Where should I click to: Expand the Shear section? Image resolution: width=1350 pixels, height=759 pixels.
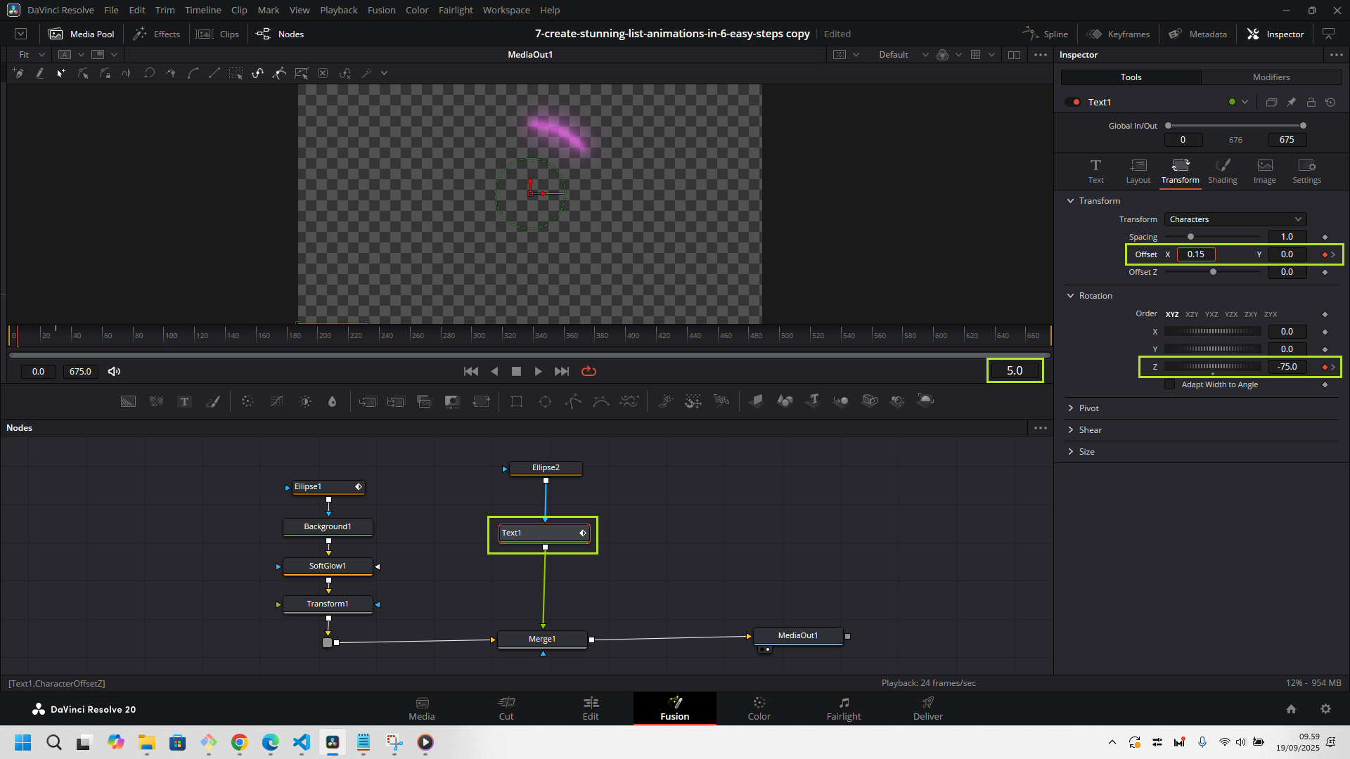[x=1090, y=430]
